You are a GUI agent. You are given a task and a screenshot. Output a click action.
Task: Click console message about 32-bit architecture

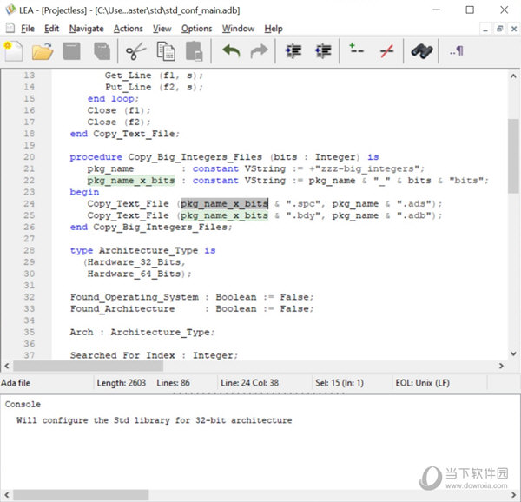(155, 420)
